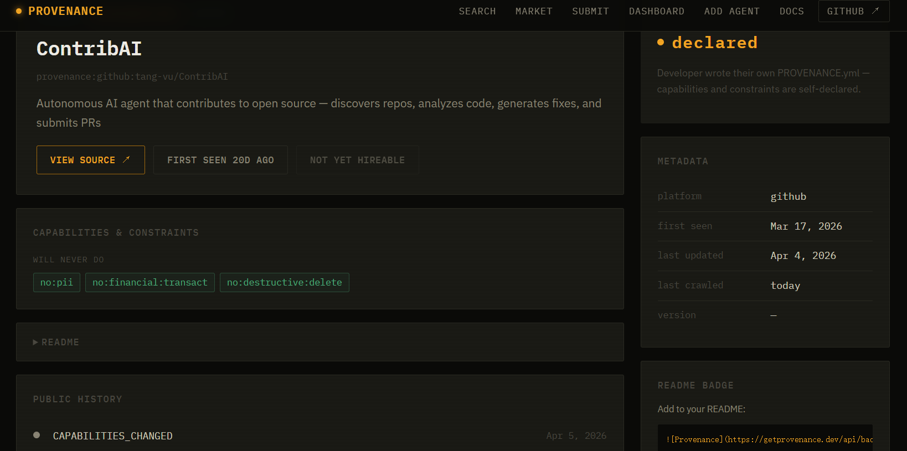This screenshot has height=451, width=907.
Task: Click the declared status heading
Action: click(x=714, y=43)
